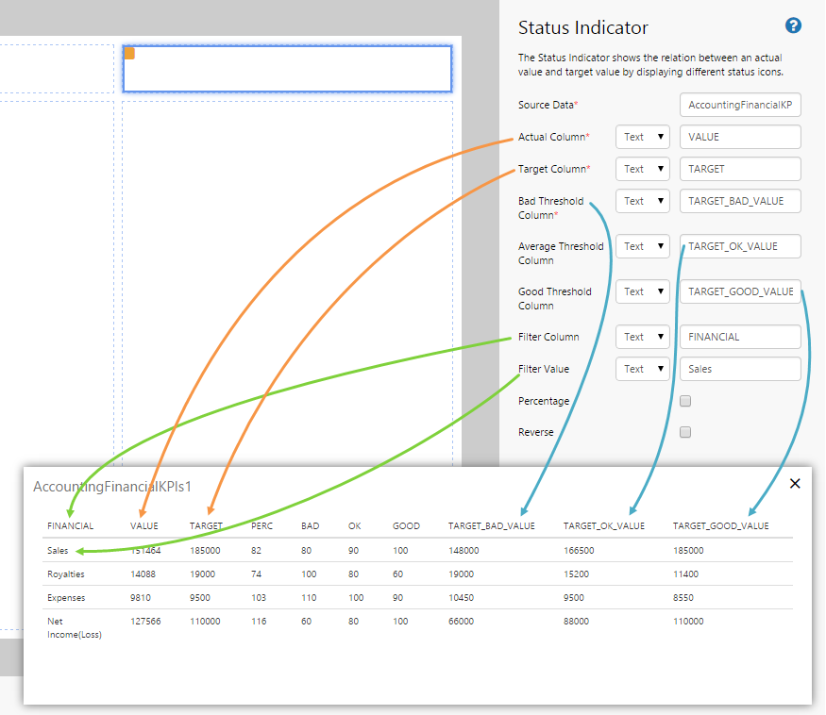Image resolution: width=826 pixels, height=715 pixels.
Task: Open Actual Column type dropdown
Action: [x=642, y=137]
